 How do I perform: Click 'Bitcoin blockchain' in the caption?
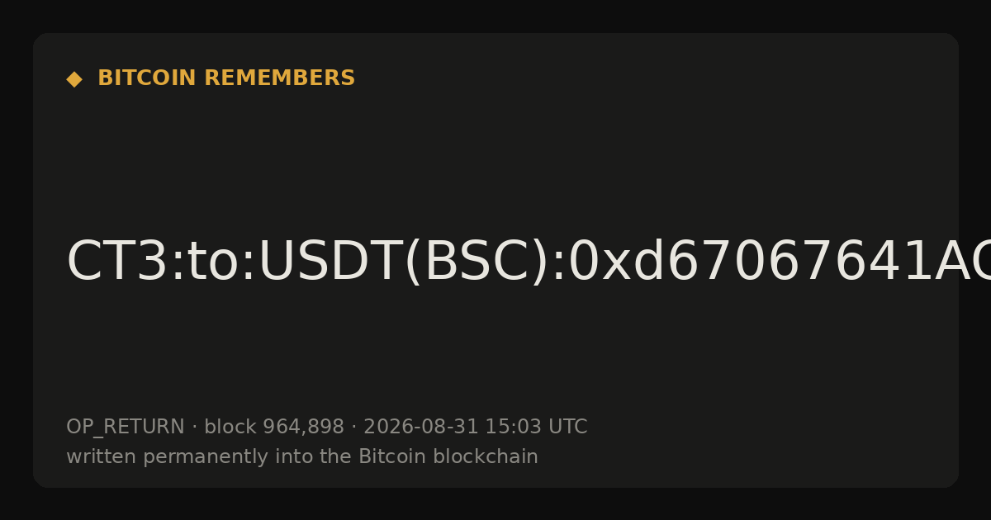(448, 456)
